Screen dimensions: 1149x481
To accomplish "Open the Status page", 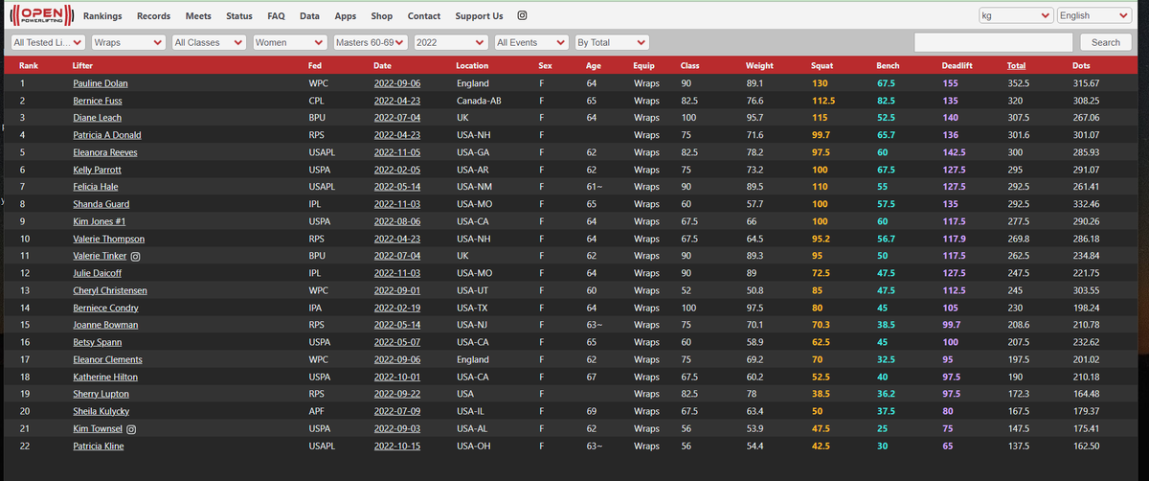I will (239, 16).
